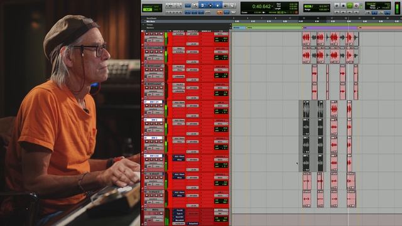Record-enable the BW 4.02 track
This screenshot has width=402, height=226.
(146, 159)
